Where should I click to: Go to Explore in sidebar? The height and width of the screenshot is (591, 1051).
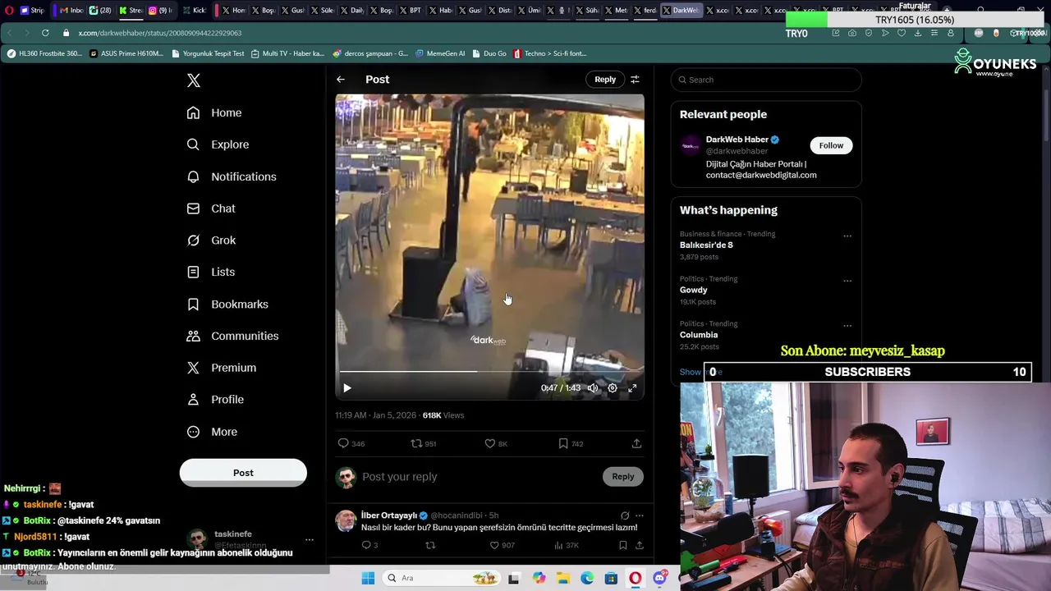coord(218,144)
